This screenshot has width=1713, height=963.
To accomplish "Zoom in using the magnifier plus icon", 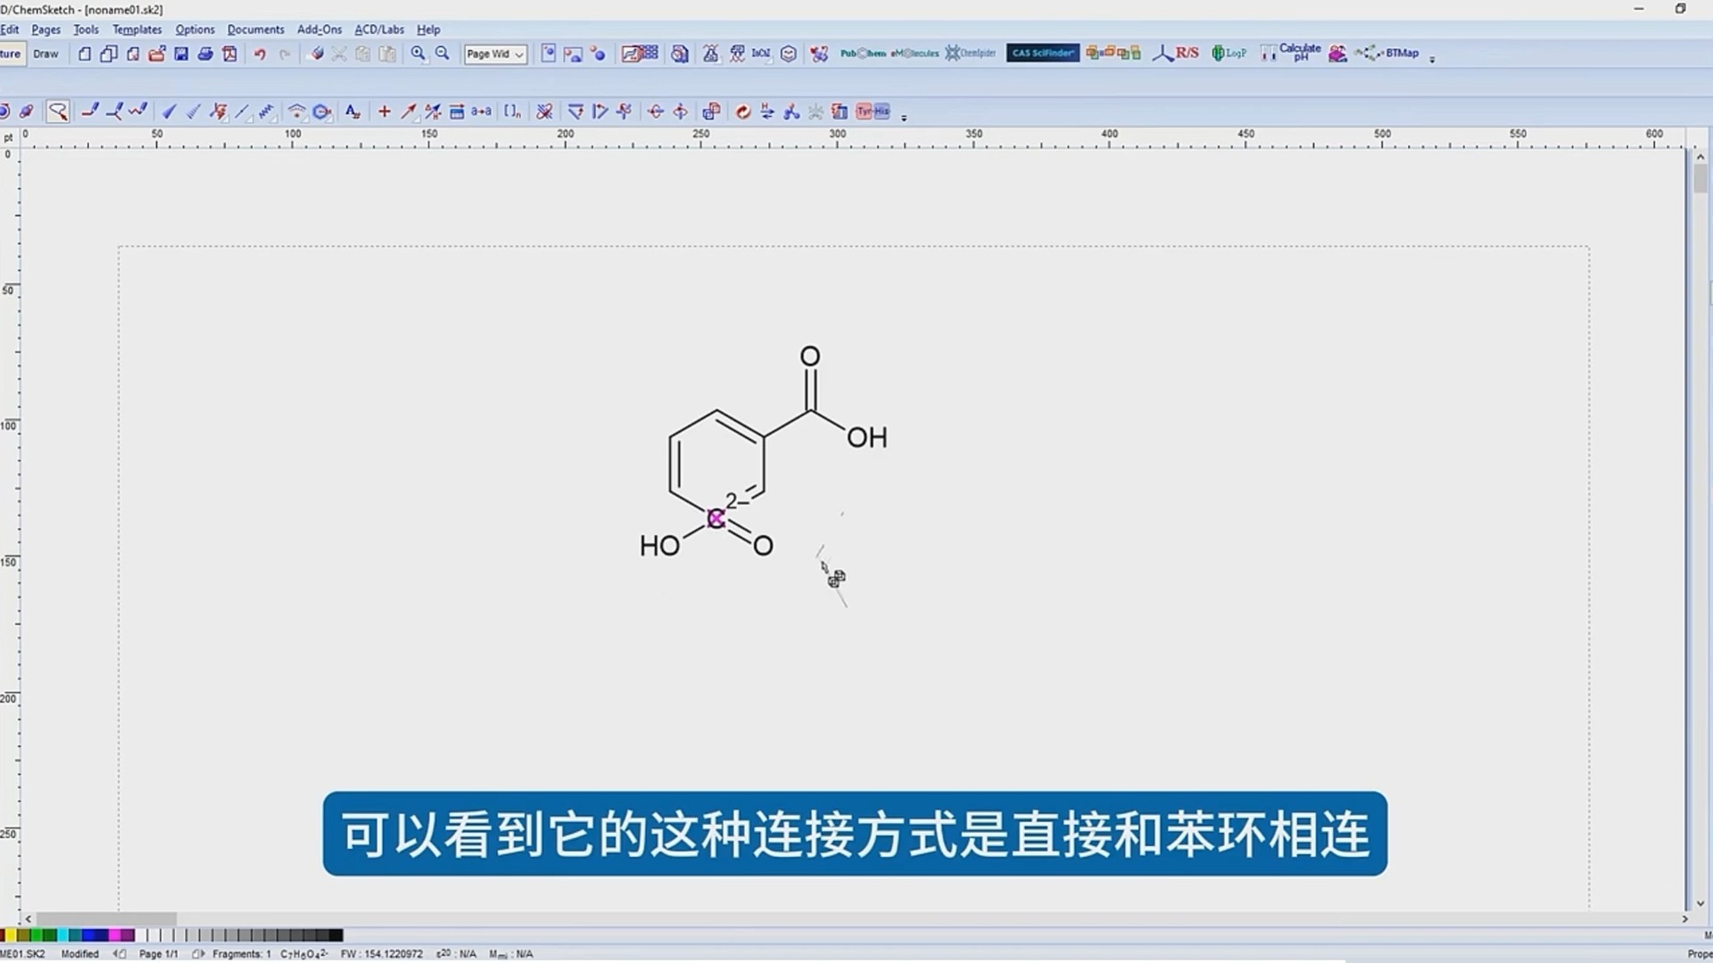I will [418, 53].
